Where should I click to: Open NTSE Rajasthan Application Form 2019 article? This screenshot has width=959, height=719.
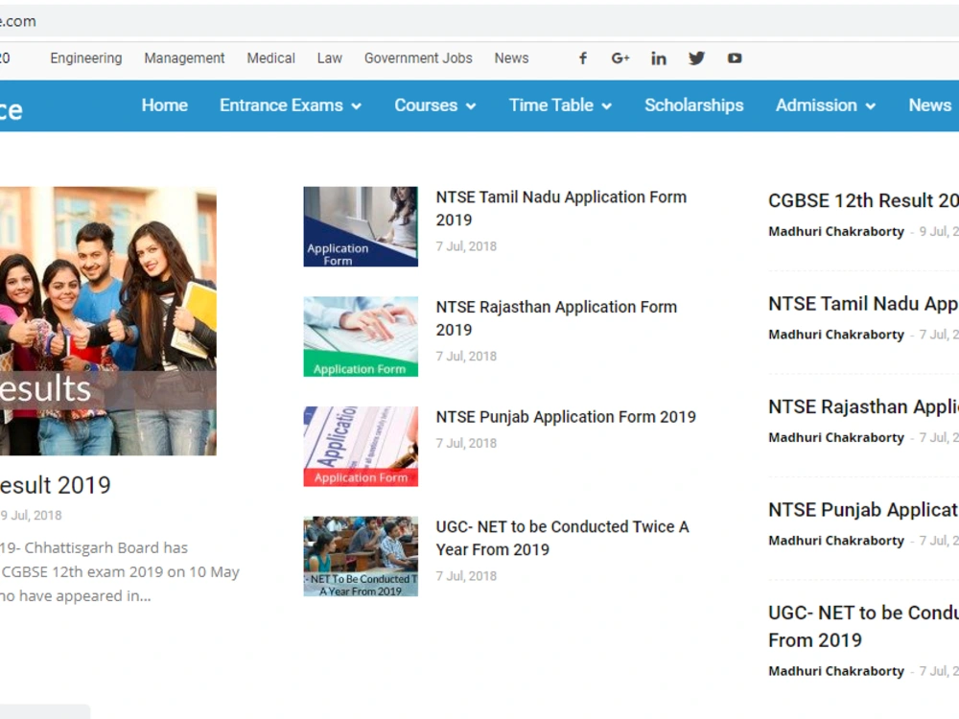coord(556,318)
